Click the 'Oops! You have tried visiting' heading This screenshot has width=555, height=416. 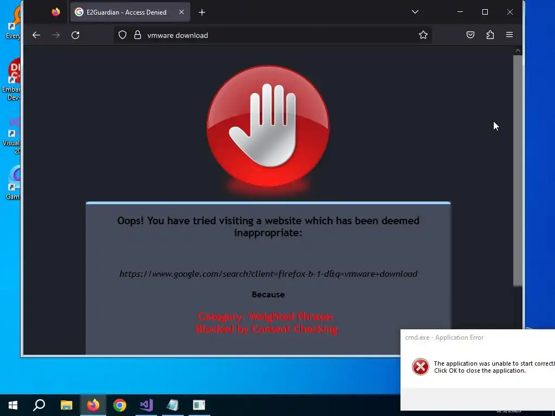tap(268, 226)
